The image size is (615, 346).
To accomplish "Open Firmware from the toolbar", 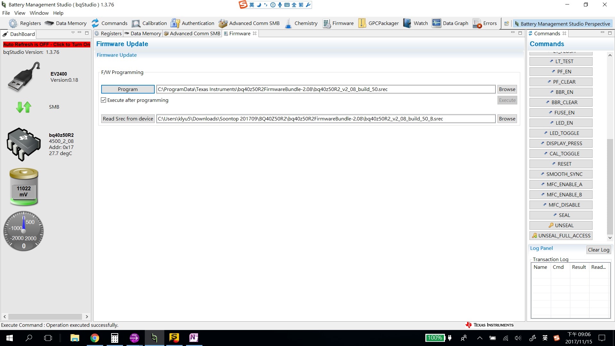I will (338, 23).
